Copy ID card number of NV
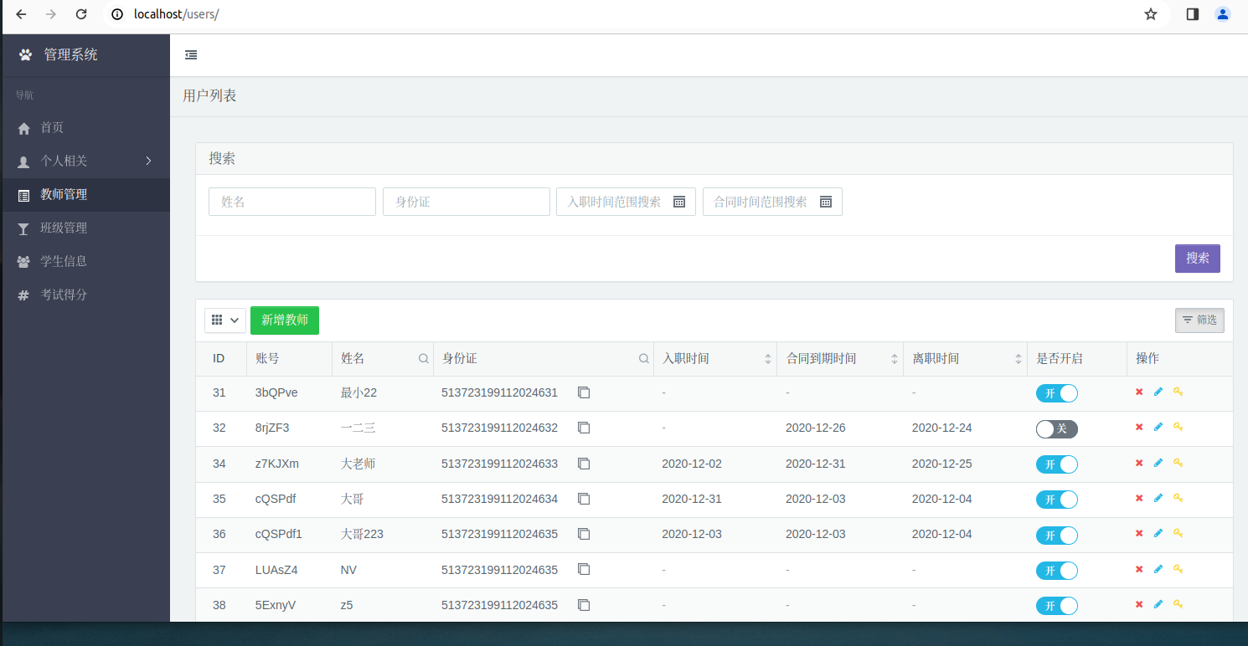This screenshot has height=646, width=1248. coord(584,569)
